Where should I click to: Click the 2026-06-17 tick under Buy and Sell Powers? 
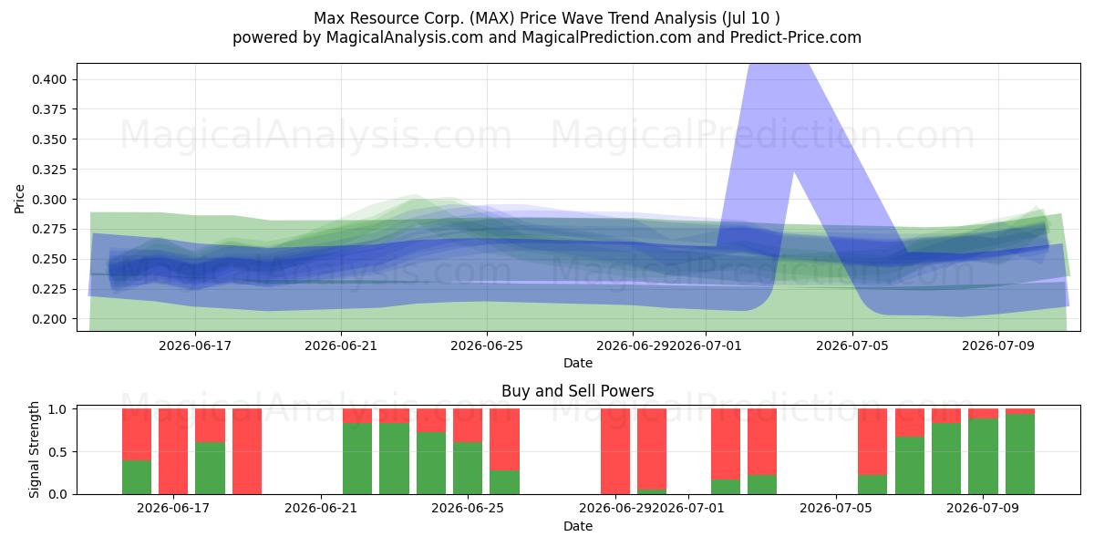tap(174, 509)
